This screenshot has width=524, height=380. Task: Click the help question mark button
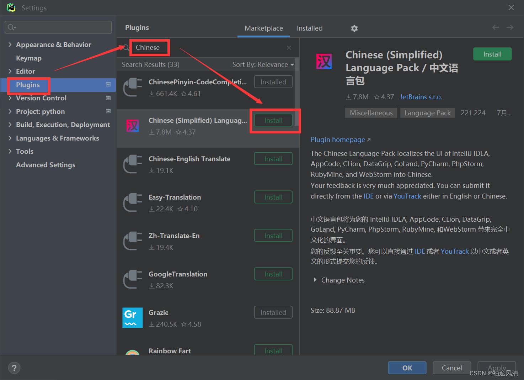(14, 368)
